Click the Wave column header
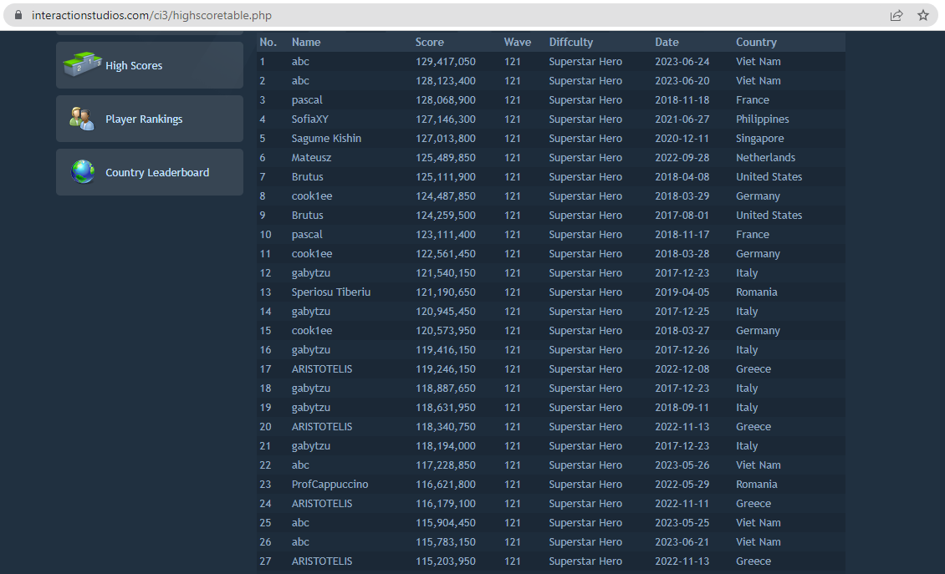Image resolution: width=945 pixels, height=574 pixels. pyautogui.click(x=518, y=42)
